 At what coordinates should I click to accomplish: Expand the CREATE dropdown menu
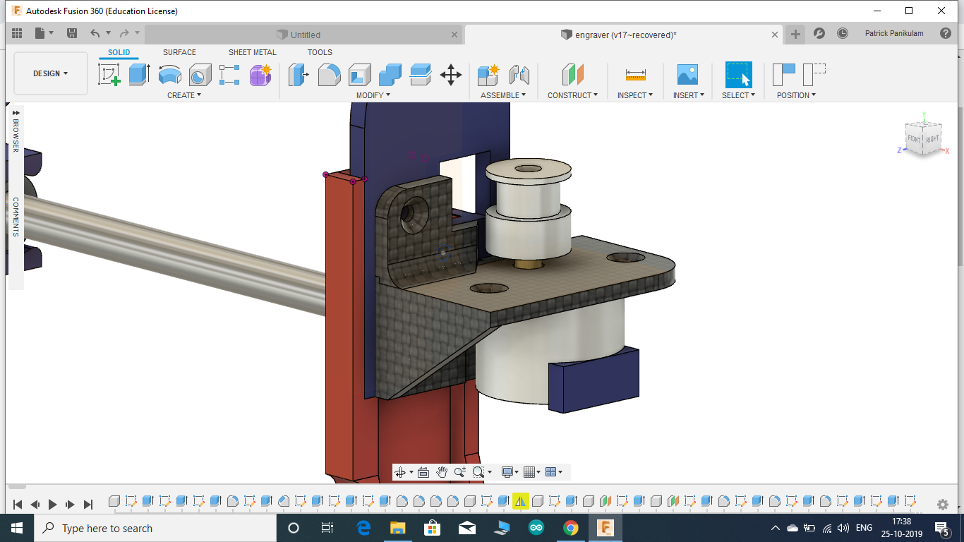[x=183, y=95]
